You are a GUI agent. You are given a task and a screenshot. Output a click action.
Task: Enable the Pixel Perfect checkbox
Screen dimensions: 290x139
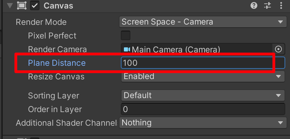(126, 35)
